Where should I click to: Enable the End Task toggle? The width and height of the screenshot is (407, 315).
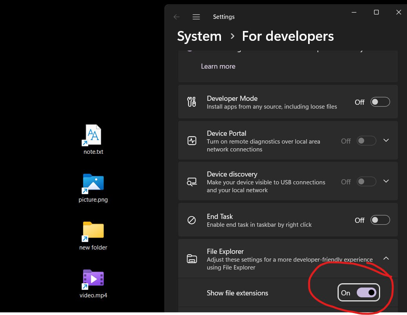380,220
